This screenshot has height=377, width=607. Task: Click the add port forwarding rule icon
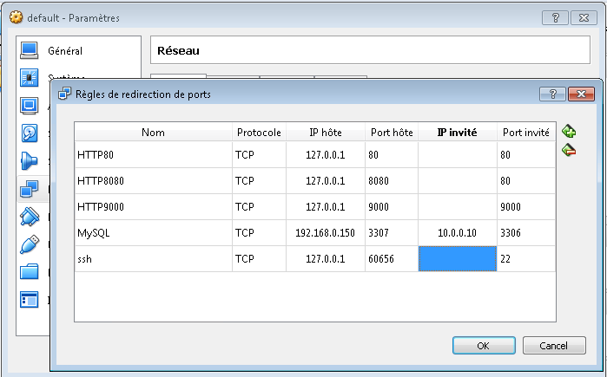[x=569, y=132]
